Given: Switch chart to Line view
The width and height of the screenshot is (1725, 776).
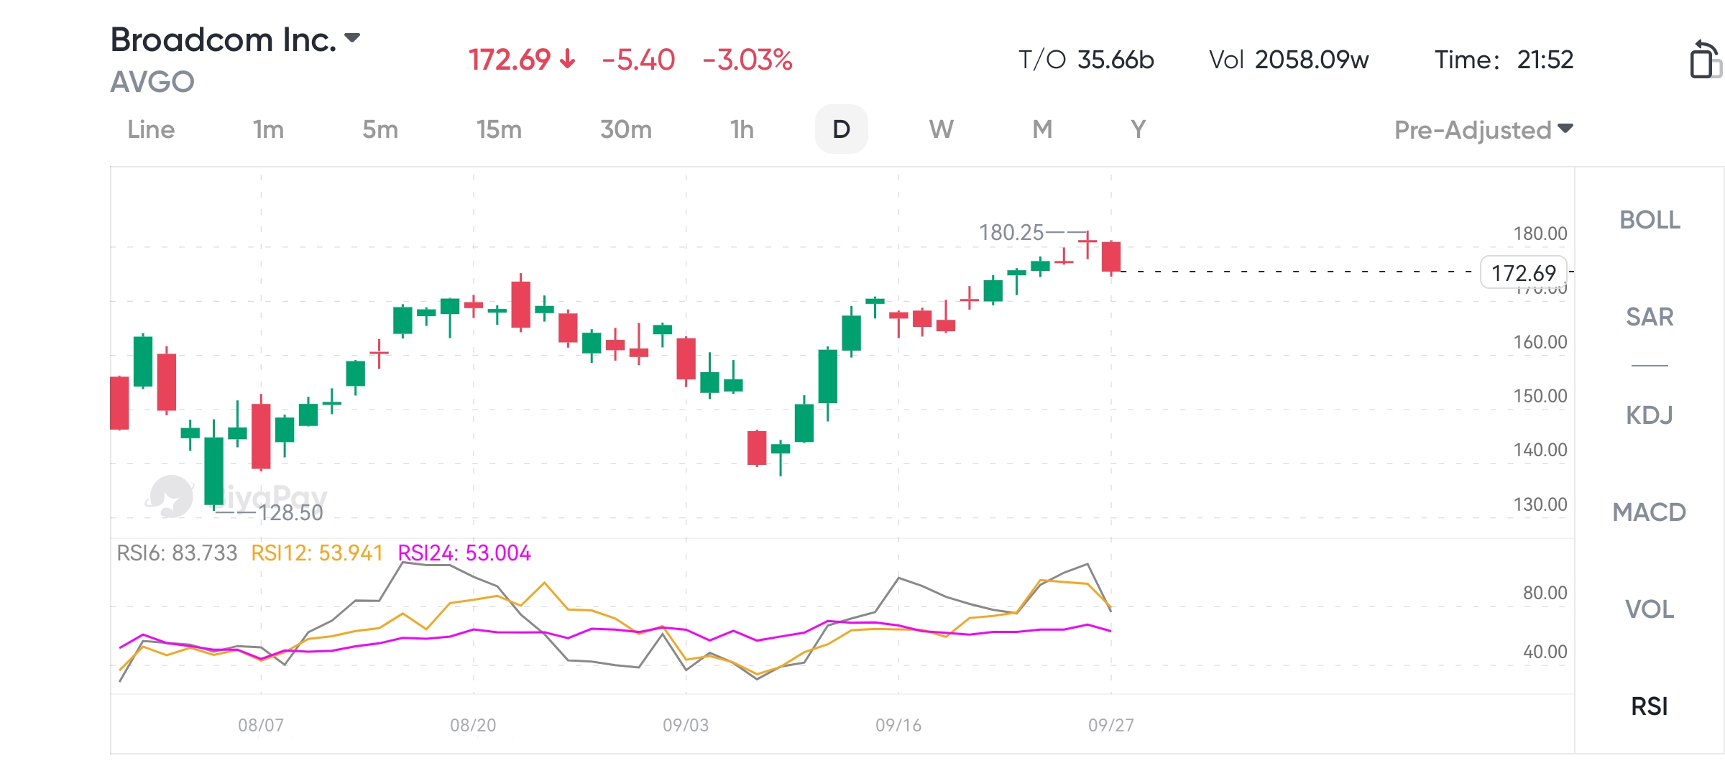Looking at the screenshot, I should coord(151,129).
